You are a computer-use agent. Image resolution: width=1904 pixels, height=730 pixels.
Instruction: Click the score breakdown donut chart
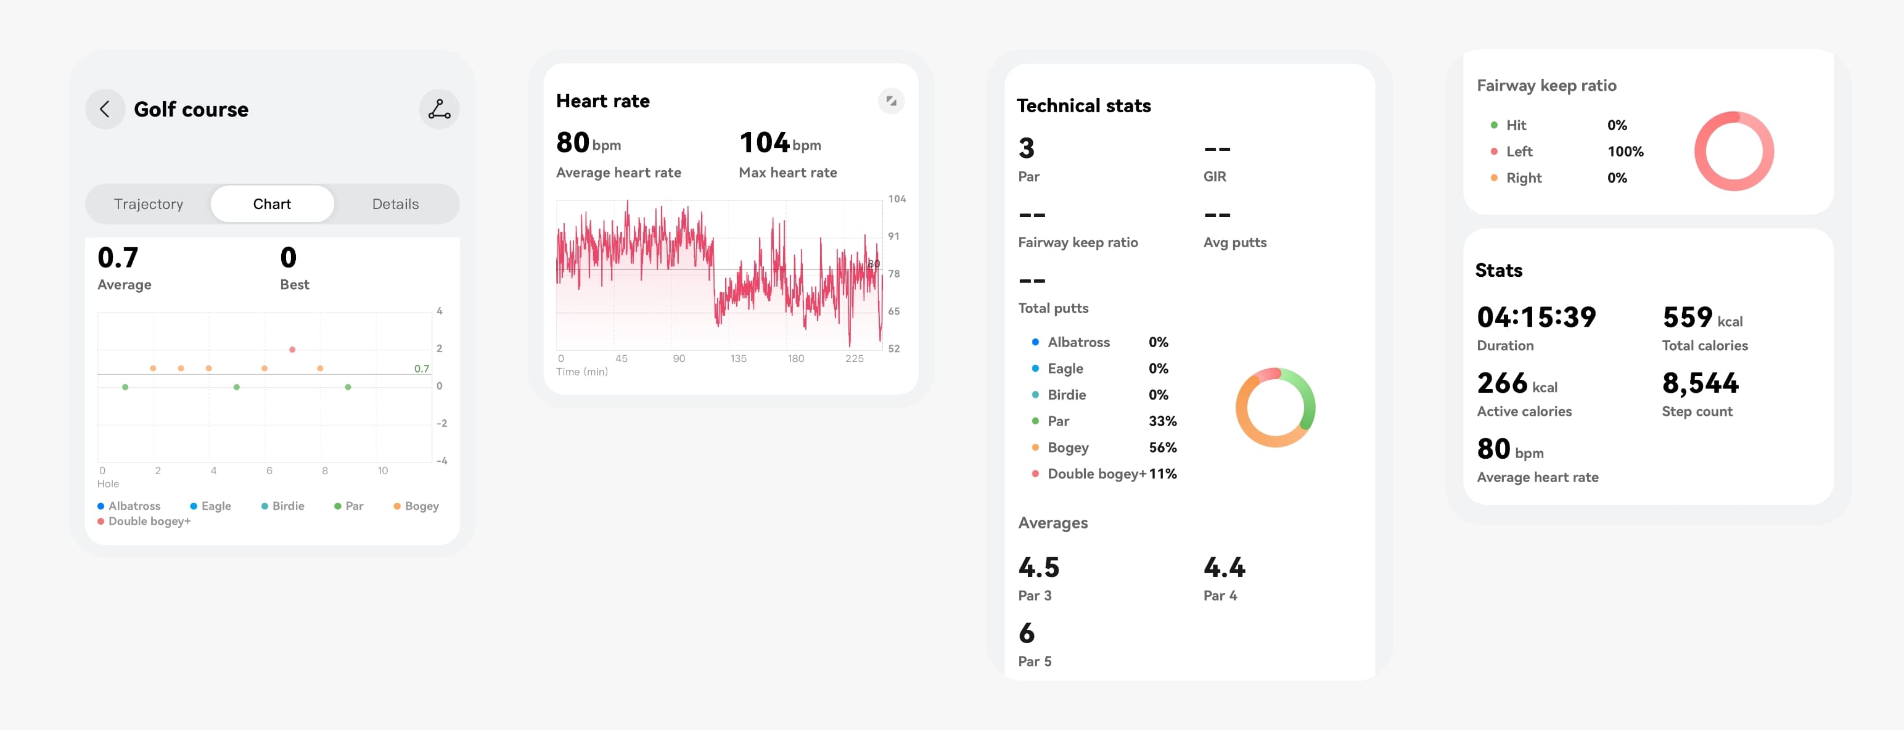1275,407
